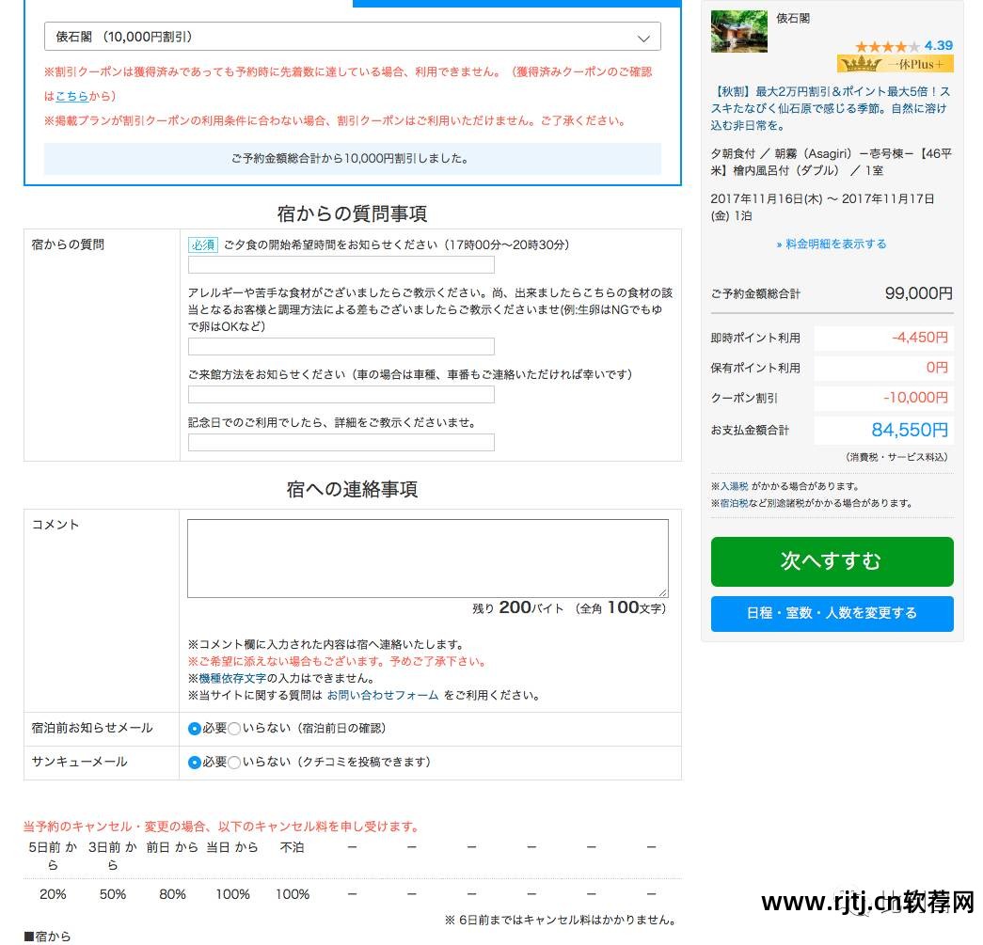Click the 入湯税 link

click(x=734, y=486)
